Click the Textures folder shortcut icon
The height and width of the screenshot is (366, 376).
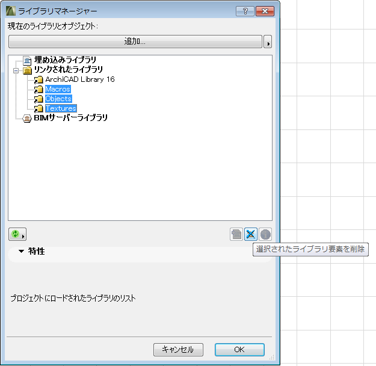click(x=39, y=109)
